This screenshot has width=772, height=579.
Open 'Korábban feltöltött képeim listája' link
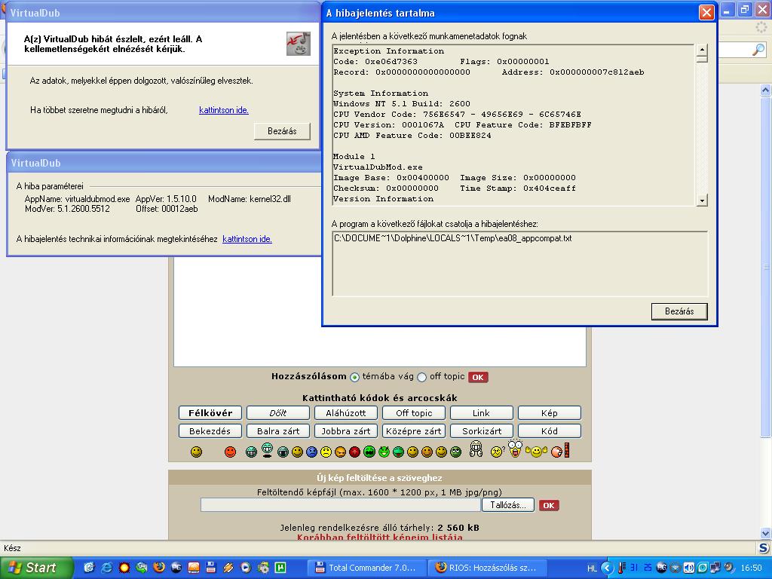[x=380, y=537]
